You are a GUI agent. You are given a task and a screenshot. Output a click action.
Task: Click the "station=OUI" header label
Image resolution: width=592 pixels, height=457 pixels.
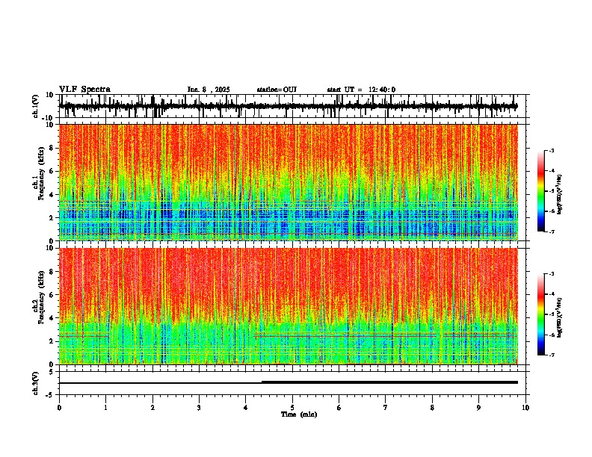click(277, 90)
